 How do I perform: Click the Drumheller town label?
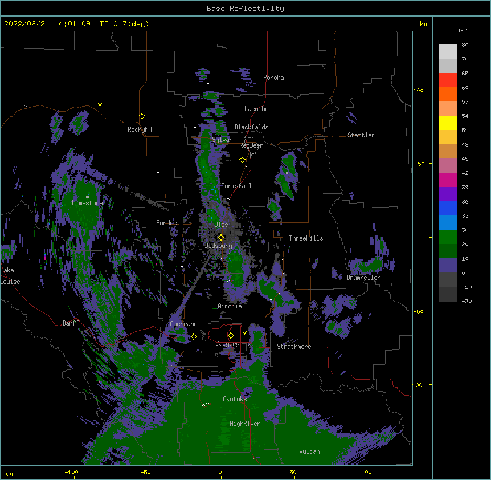(x=363, y=278)
